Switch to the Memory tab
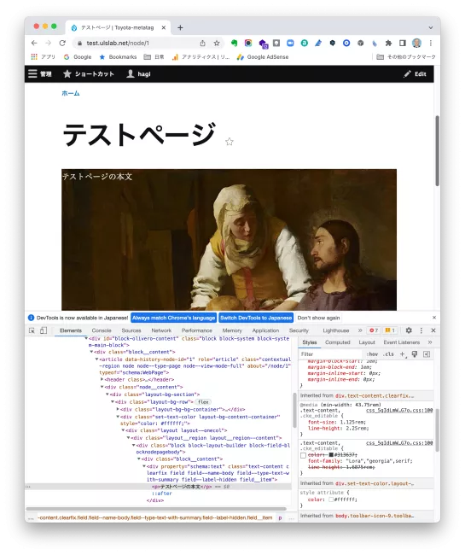The image size is (465, 555). (x=232, y=330)
